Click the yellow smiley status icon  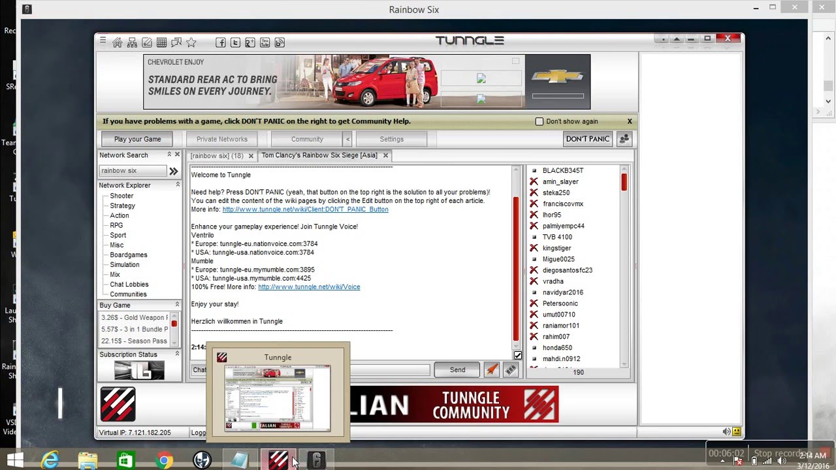[737, 431]
